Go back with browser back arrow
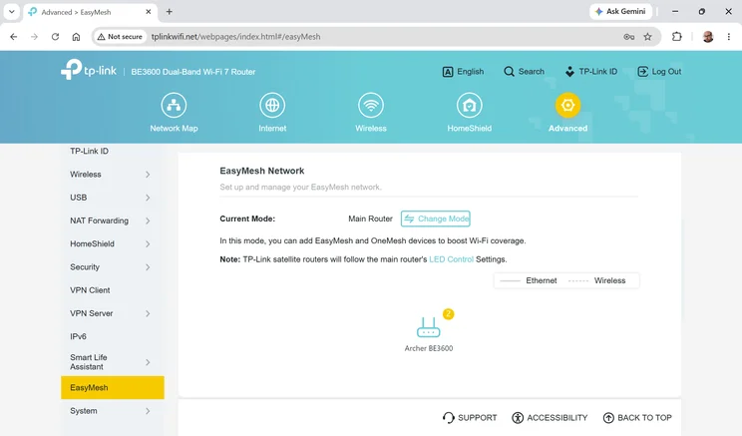This screenshot has height=436, width=742. coord(14,37)
